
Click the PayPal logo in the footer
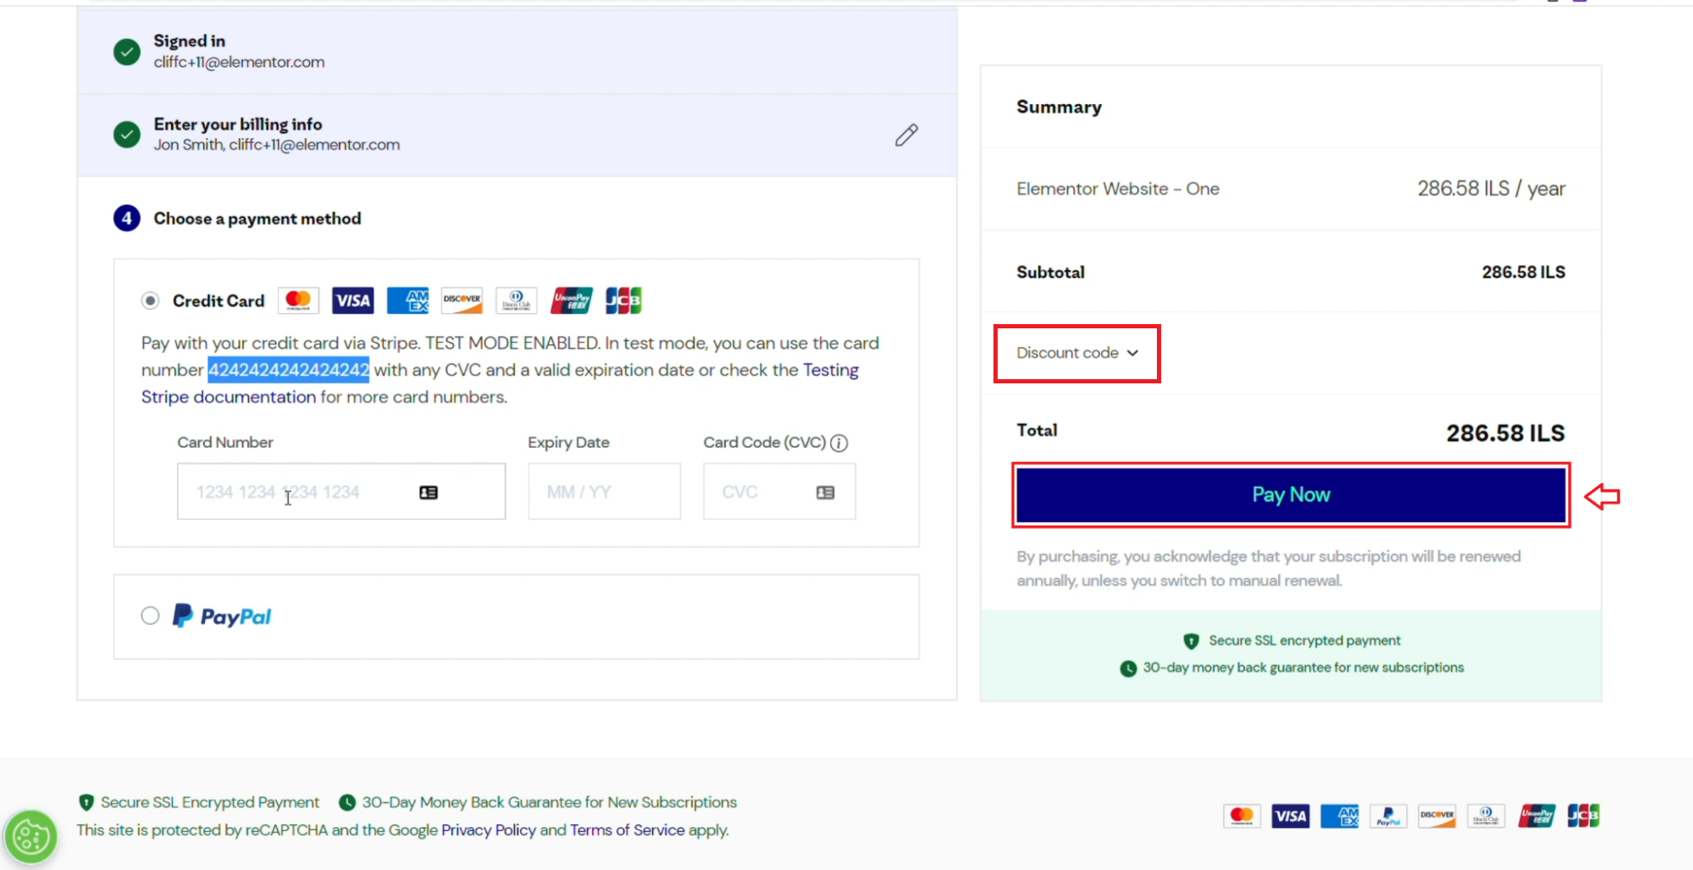tap(1388, 816)
